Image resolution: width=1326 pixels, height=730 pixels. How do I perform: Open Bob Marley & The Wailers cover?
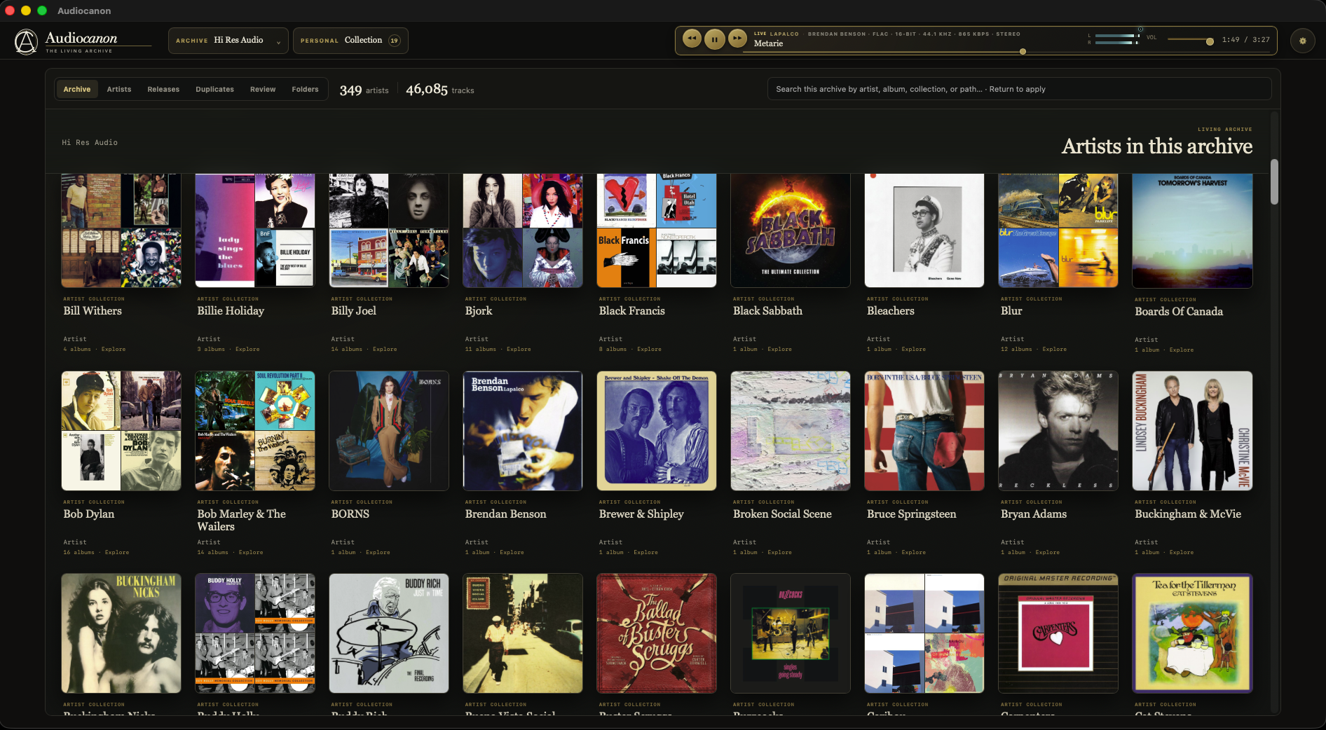(255, 431)
